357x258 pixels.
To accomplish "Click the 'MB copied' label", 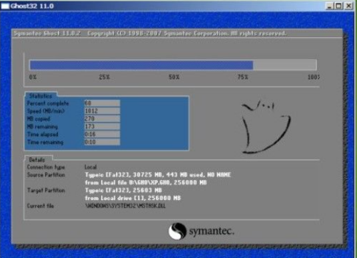I will click(39, 119).
